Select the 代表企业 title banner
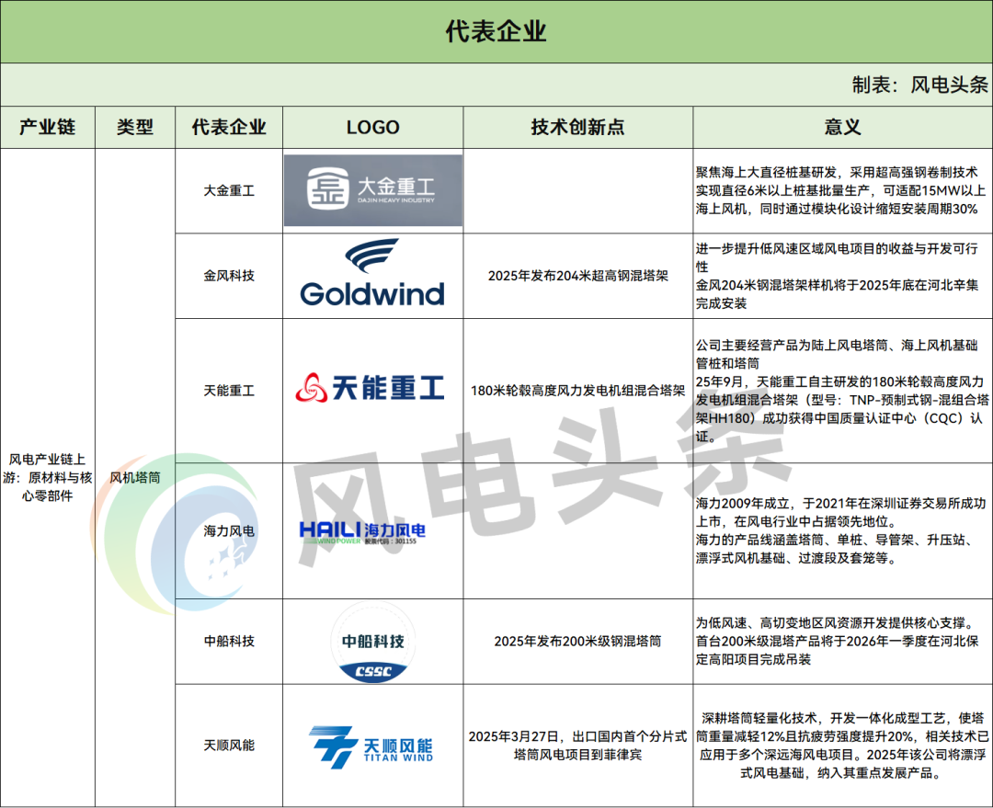 click(x=496, y=32)
